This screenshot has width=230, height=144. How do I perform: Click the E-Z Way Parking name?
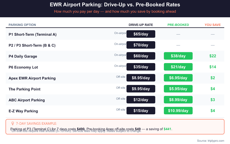point(23,111)
